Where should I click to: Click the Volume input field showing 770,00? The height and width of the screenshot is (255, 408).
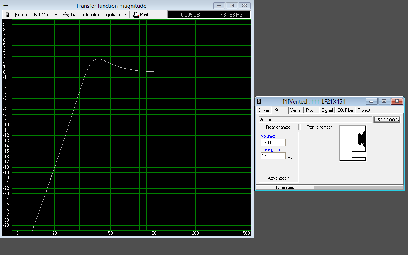tap(273, 143)
